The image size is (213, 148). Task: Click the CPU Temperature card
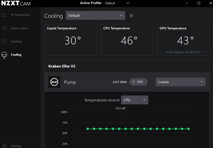point(127,40)
